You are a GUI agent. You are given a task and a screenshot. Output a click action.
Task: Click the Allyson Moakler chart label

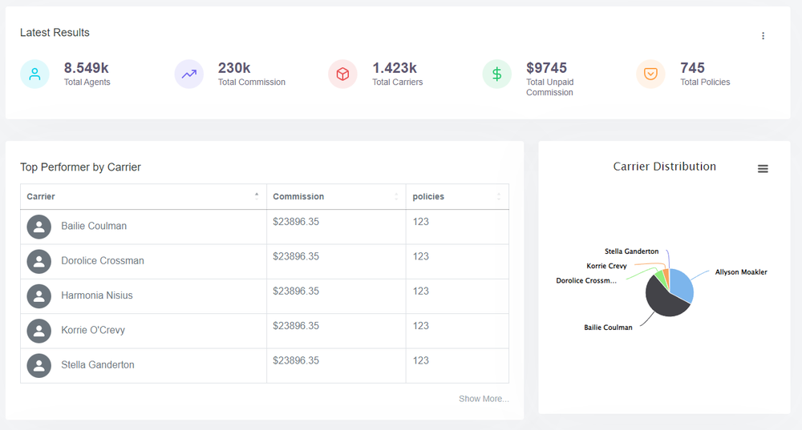741,272
